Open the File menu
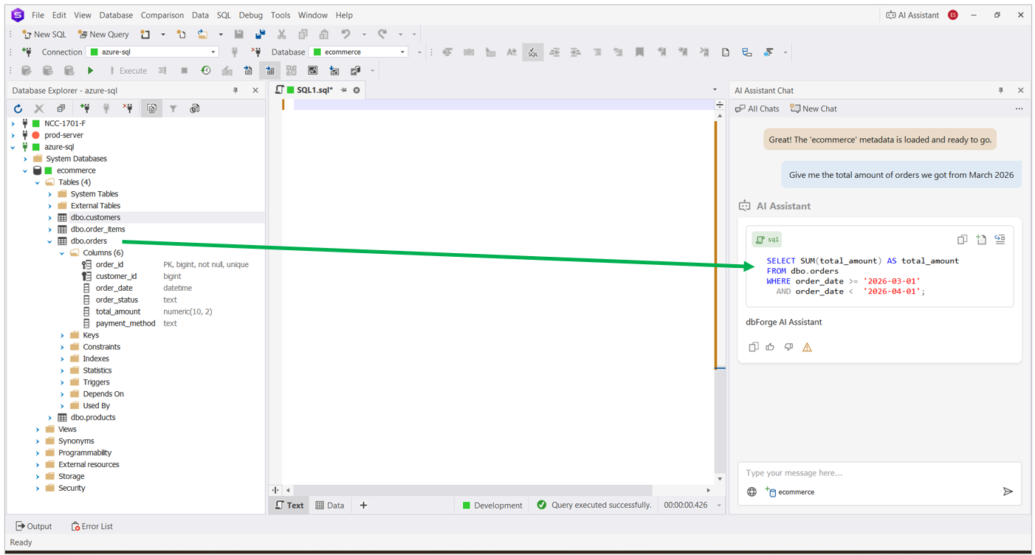This screenshot has height=555, width=1035. (x=38, y=15)
